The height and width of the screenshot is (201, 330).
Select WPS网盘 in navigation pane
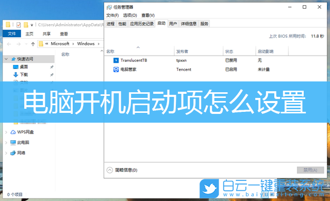point(25,132)
